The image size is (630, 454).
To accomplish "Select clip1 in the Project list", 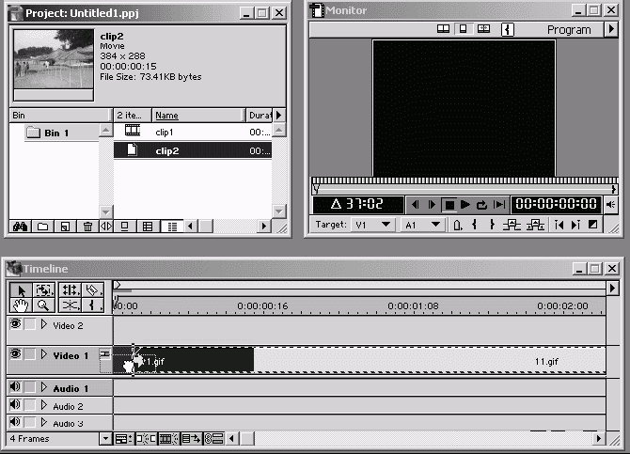I will [165, 133].
